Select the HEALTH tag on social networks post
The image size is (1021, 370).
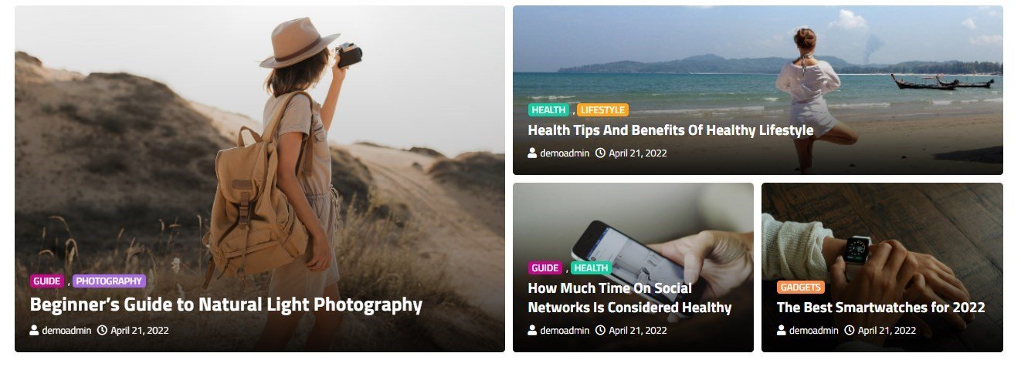pos(591,268)
